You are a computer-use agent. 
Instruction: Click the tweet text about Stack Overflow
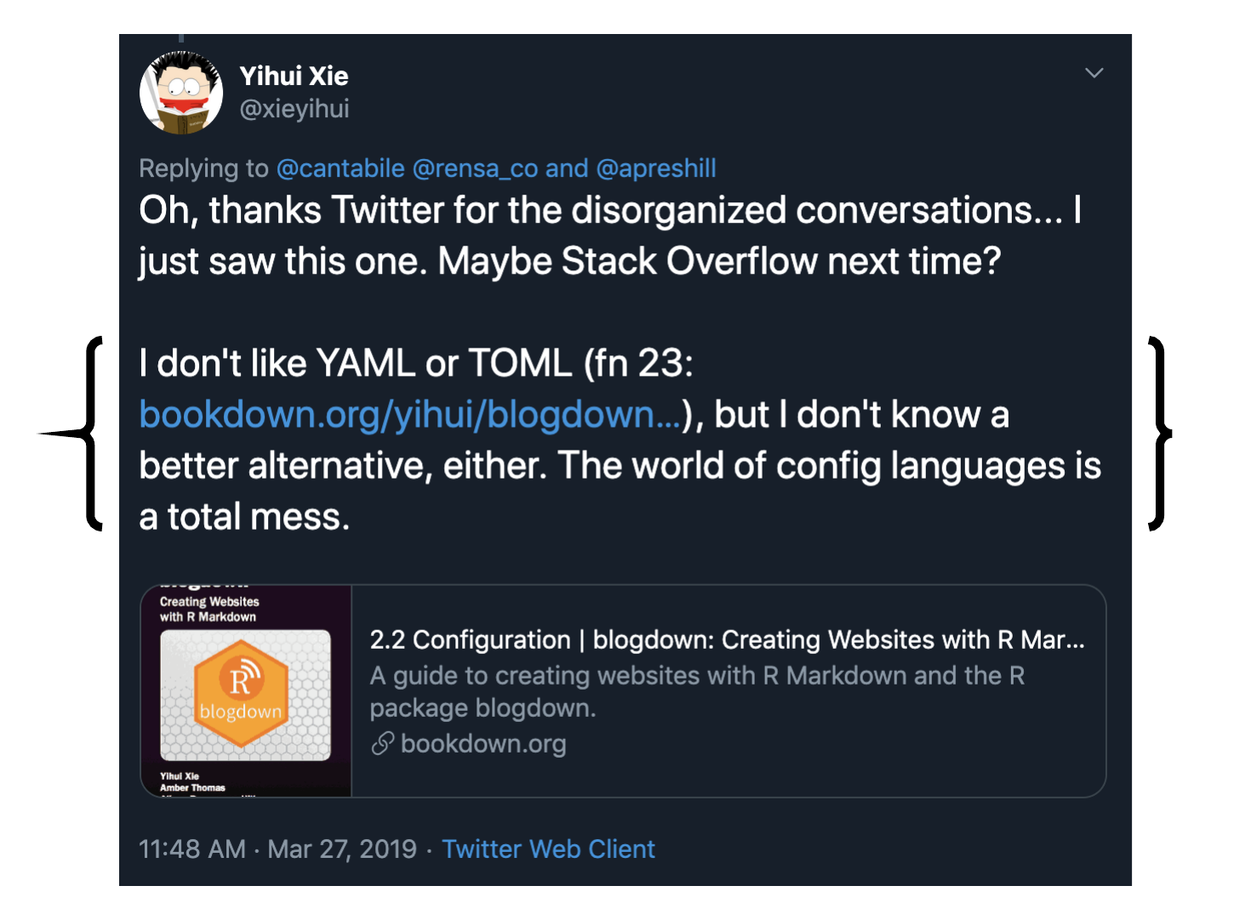tap(609, 236)
